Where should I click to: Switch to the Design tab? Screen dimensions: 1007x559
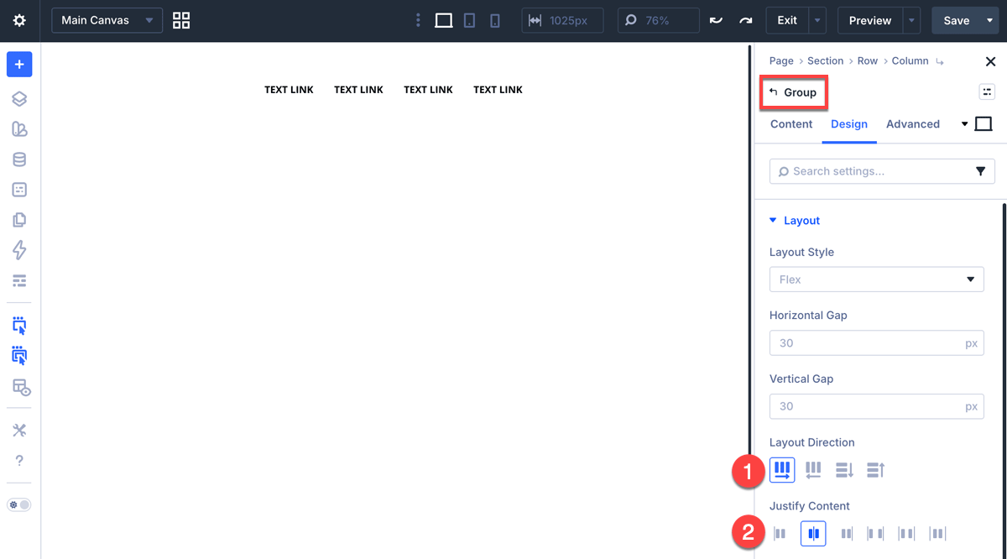pos(849,124)
